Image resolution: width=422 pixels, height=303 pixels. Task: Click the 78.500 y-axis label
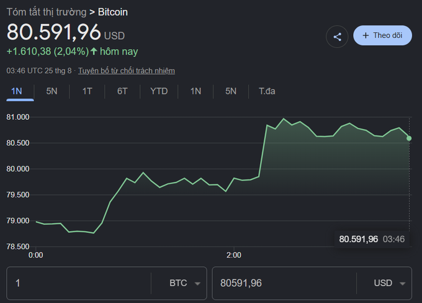(18, 246)
